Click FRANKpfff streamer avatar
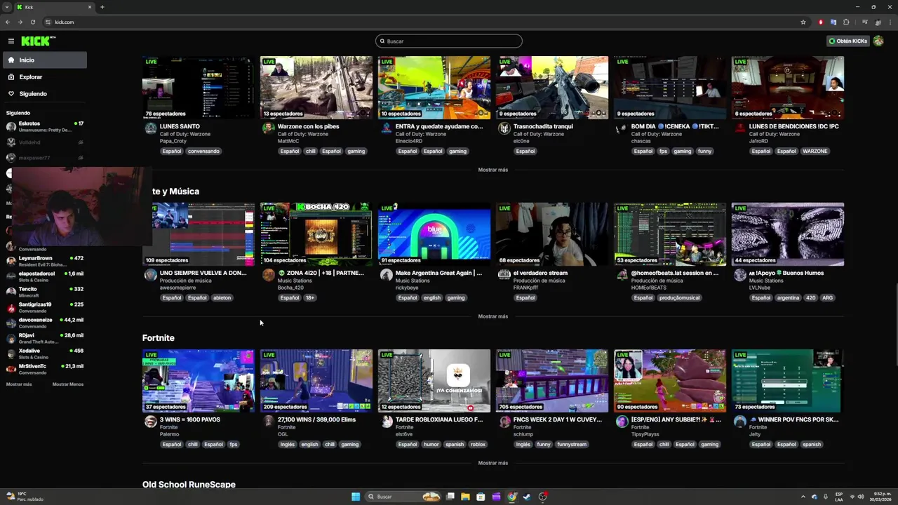Image resolution: width=898 pixels, height=505 pixels. pos(504,275)
